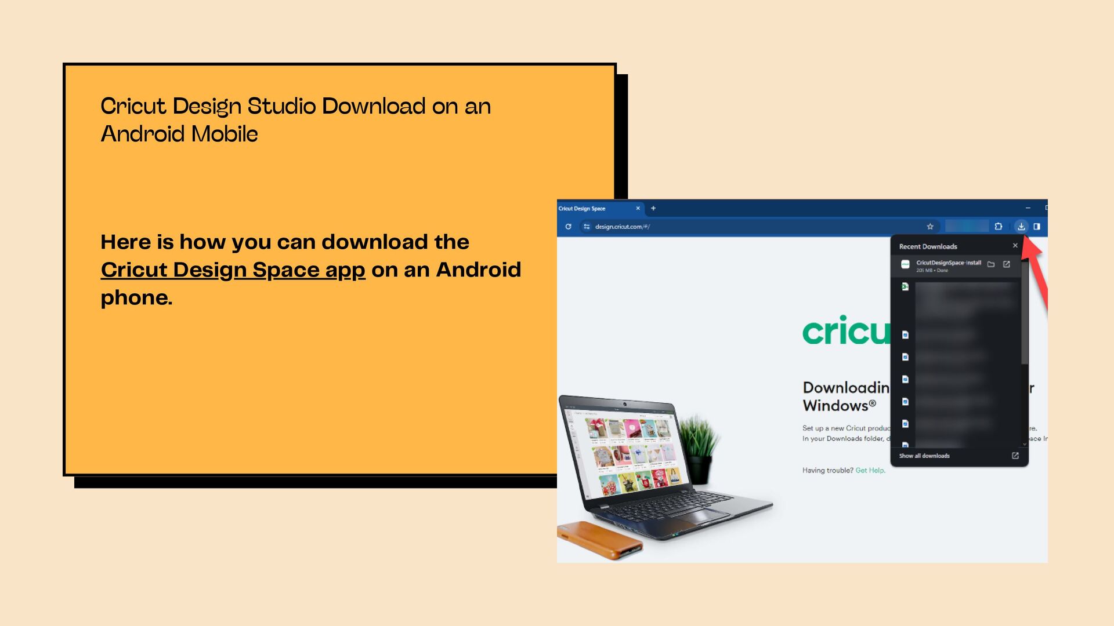The height and width of the screenshot is (626, 1114).
Task: Open the site information icon in the address bar
Action: tap(587, 227)
